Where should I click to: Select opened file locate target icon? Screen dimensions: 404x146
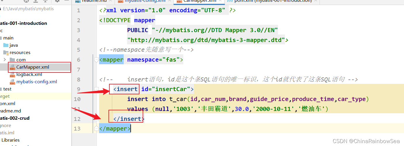pyautogui.click(x=26, y=1)
